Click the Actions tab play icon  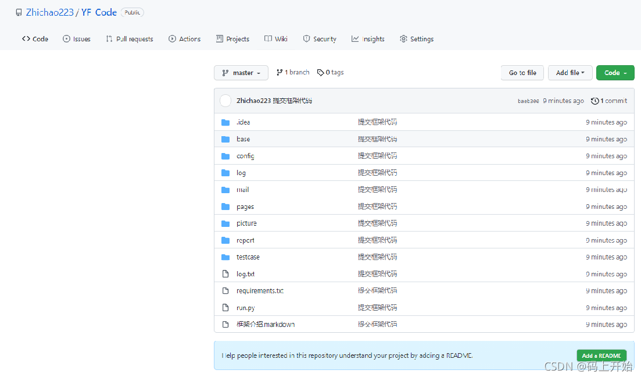point(172,38)
